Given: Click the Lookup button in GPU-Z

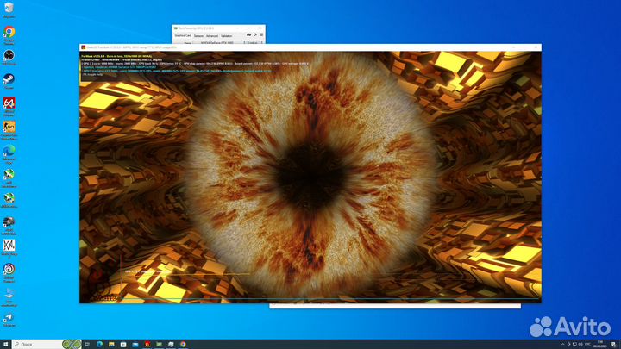Looking at the screenshot, I should [x=253, y=42].
